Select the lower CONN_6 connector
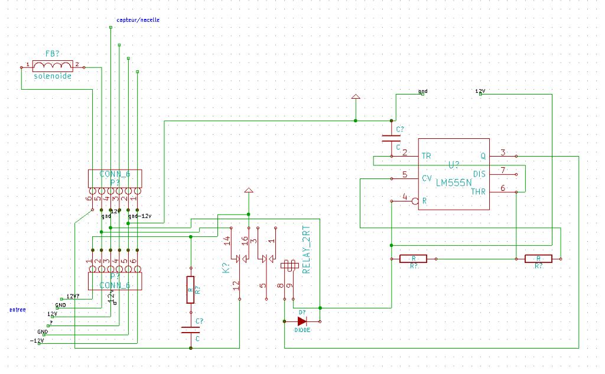 click(115, 281)
